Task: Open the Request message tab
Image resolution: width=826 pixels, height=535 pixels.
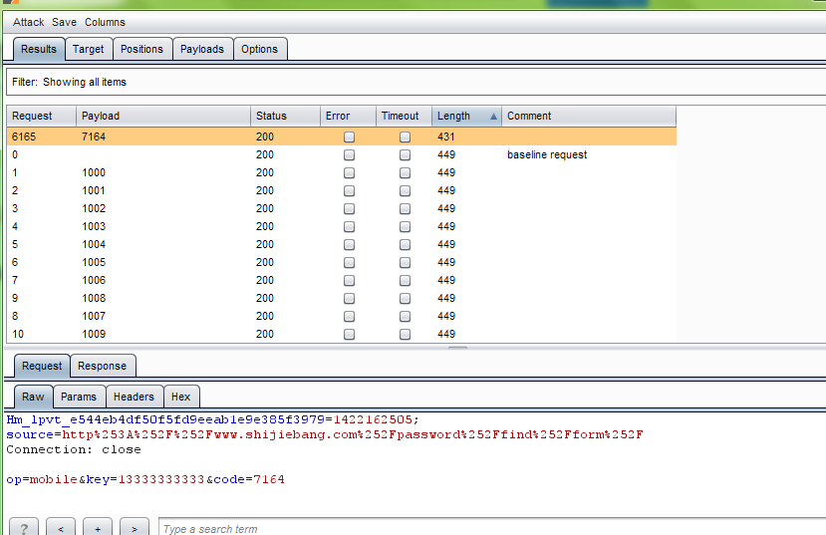Action: [x=42, y=366]
